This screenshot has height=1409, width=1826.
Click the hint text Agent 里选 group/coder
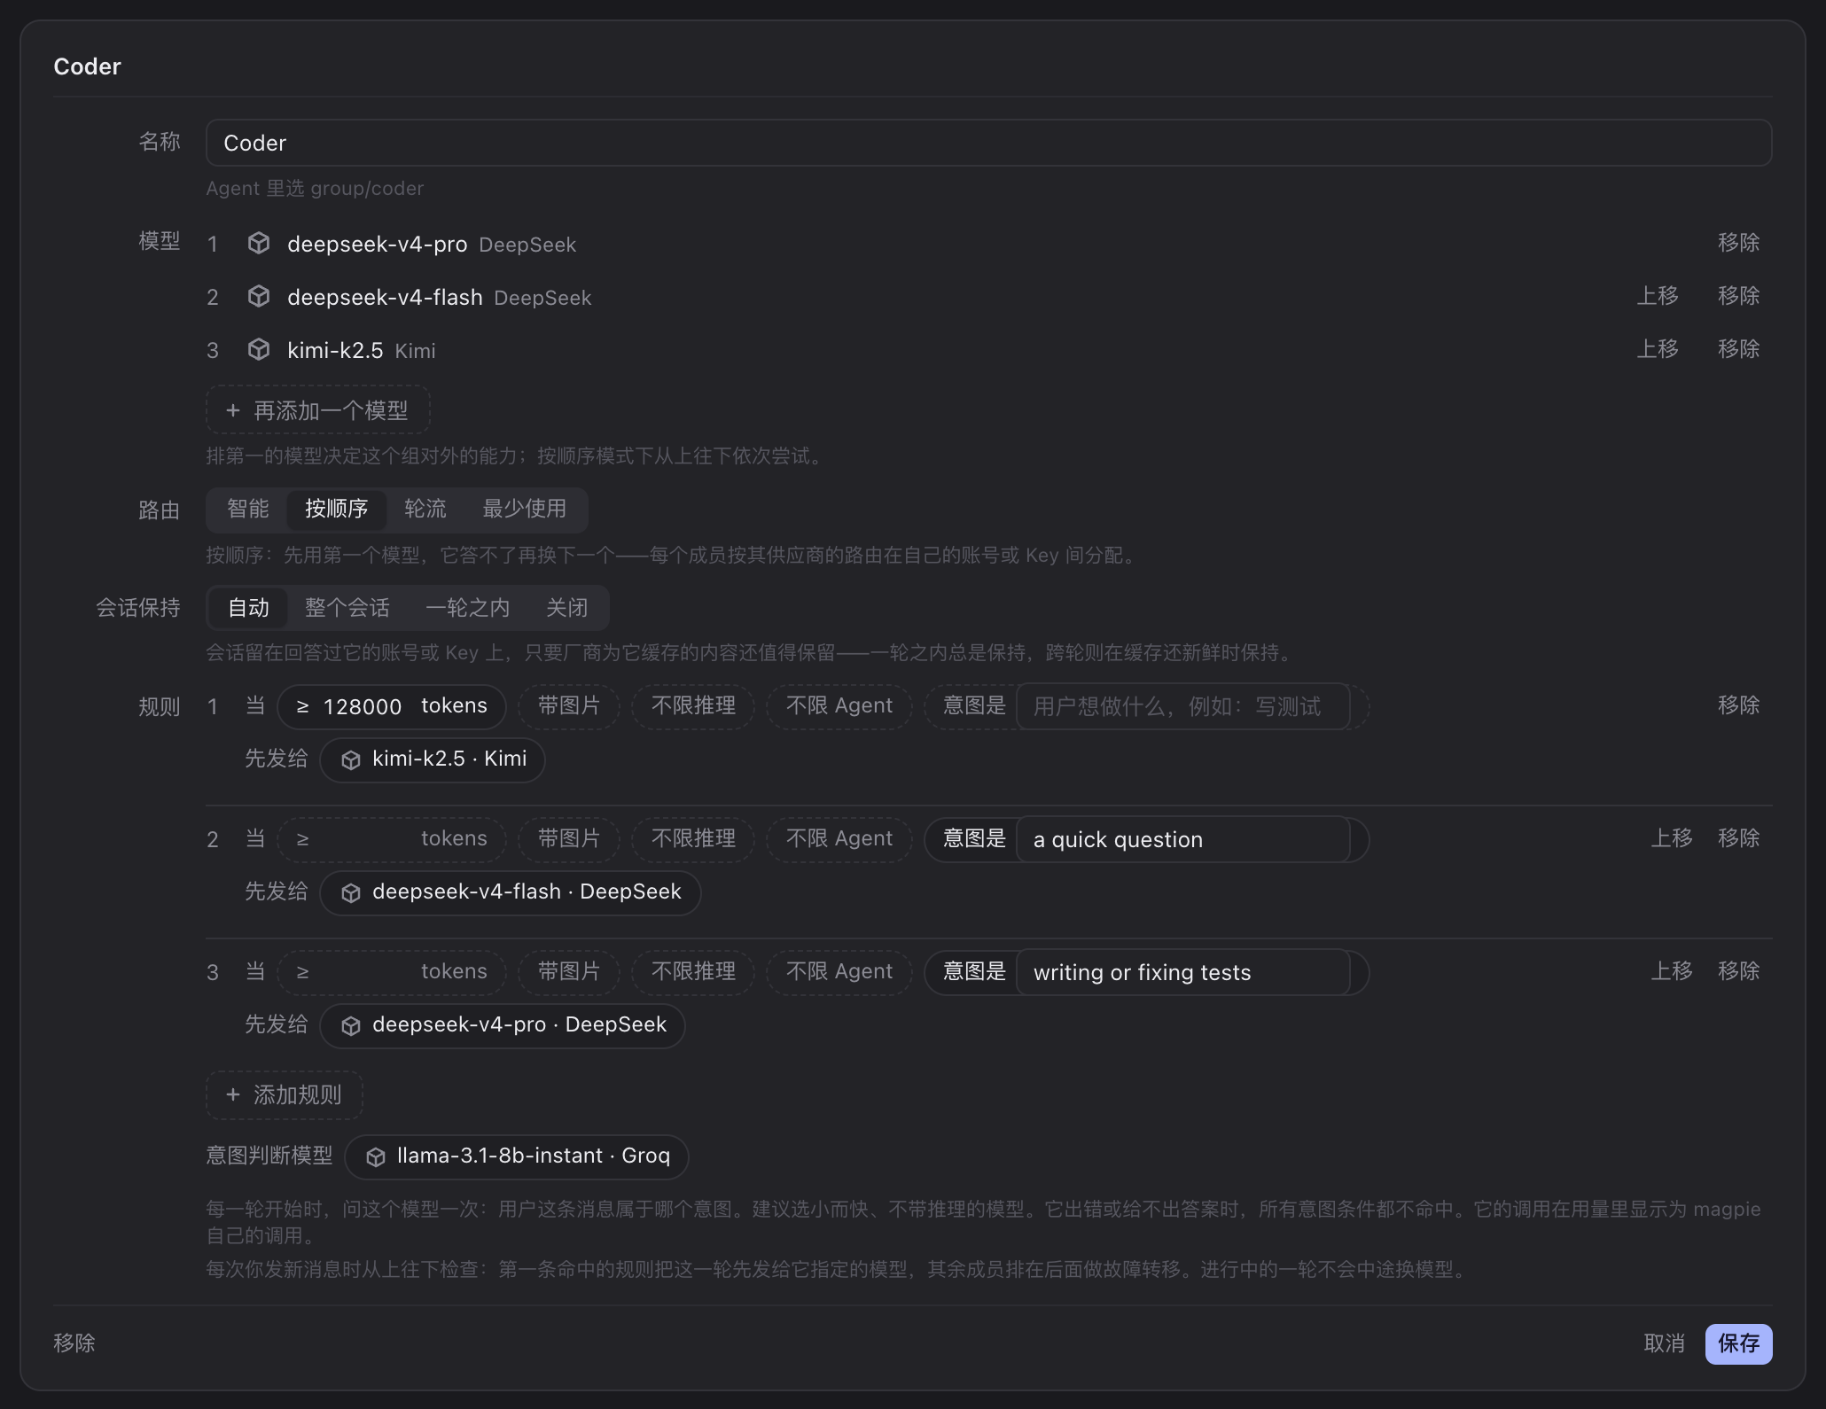tap(315, 189)
